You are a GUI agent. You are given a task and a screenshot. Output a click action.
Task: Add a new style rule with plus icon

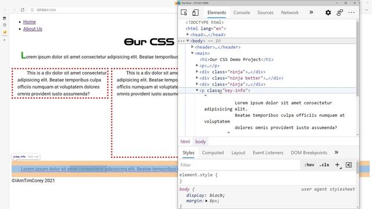[337, 165]
